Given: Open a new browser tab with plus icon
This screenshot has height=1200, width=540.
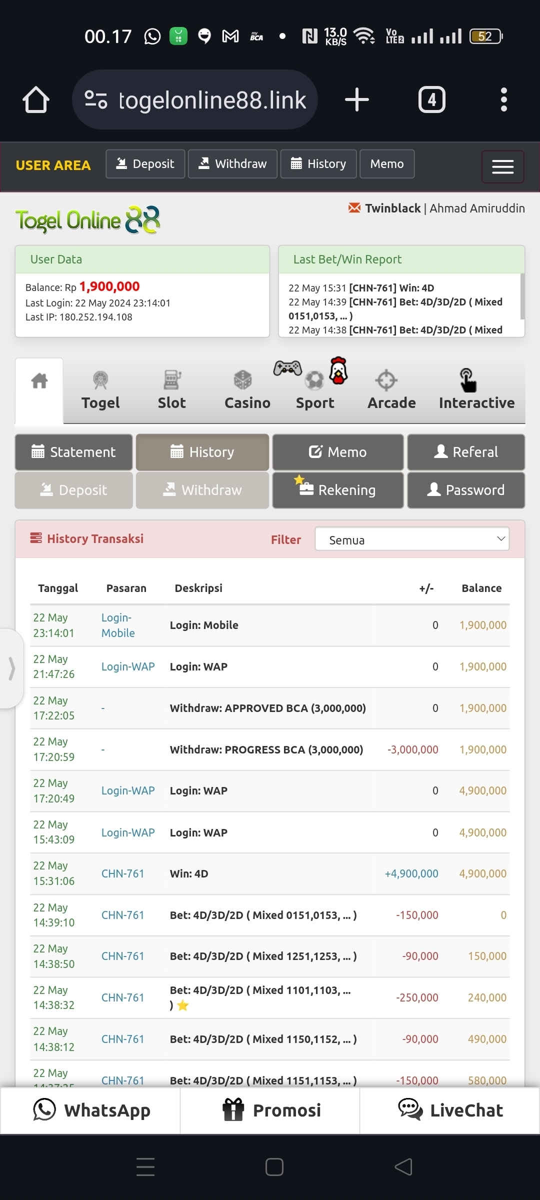Looking at the screenshot, I should [356, 100].
